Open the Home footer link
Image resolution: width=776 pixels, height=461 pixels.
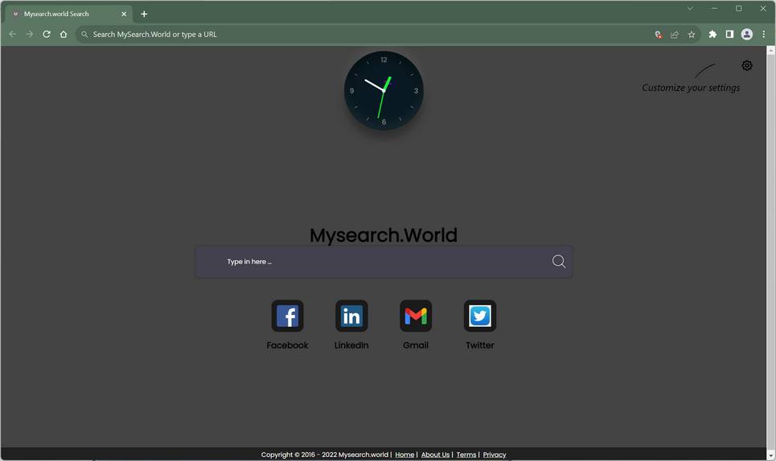pos(404,455)
